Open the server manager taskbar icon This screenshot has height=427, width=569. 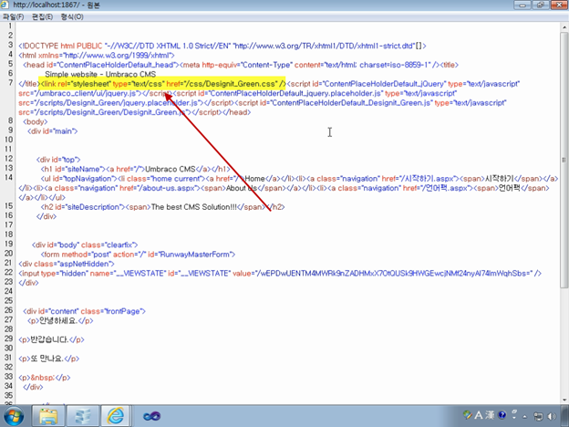click(83, 416)
